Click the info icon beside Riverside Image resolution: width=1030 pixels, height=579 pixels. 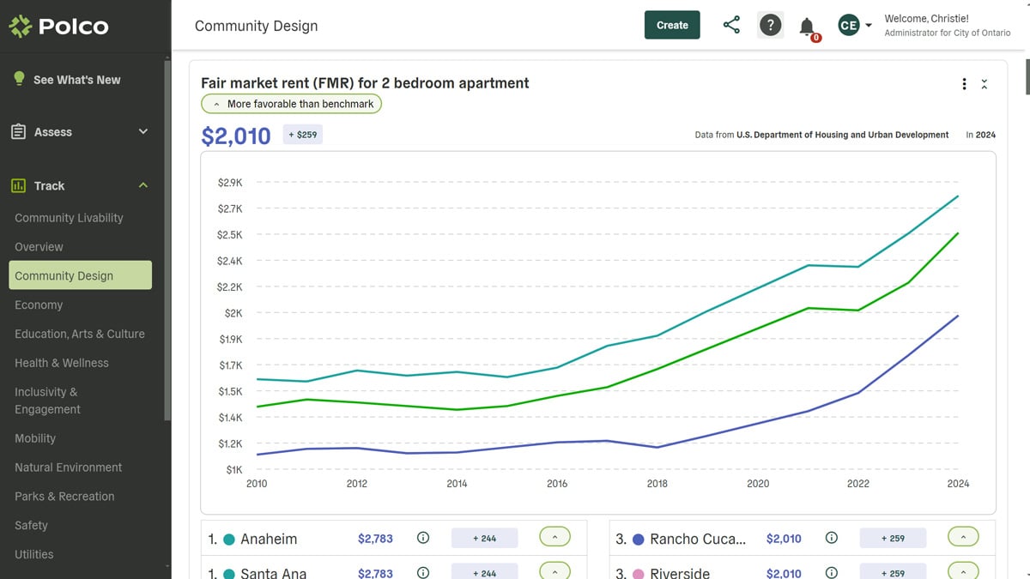point(831,572)
